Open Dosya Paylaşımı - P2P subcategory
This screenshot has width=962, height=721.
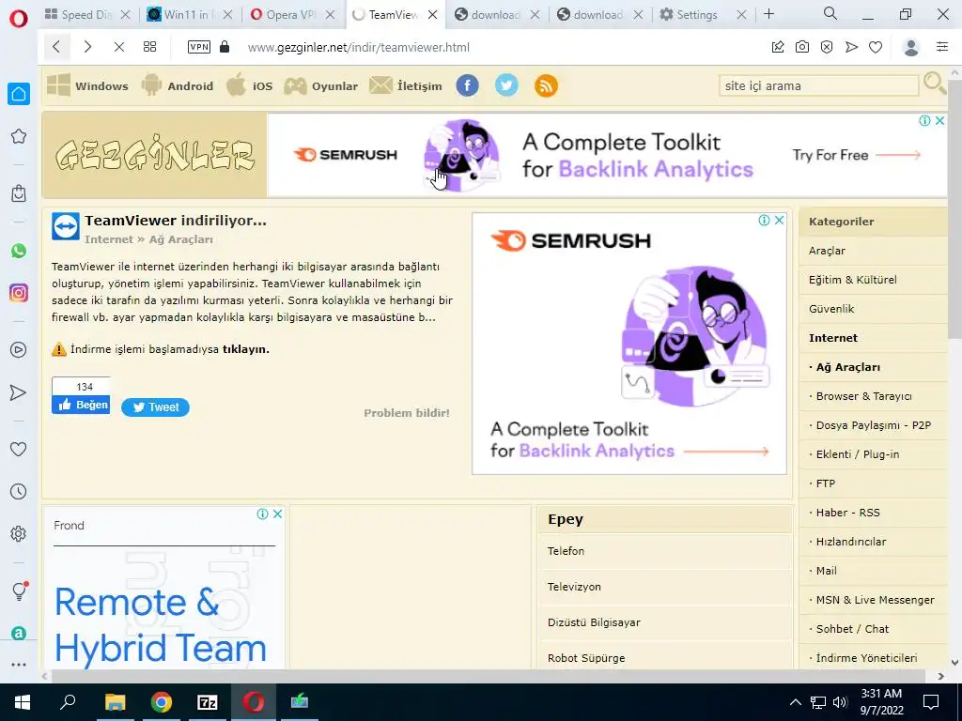(x=873, y=425)
